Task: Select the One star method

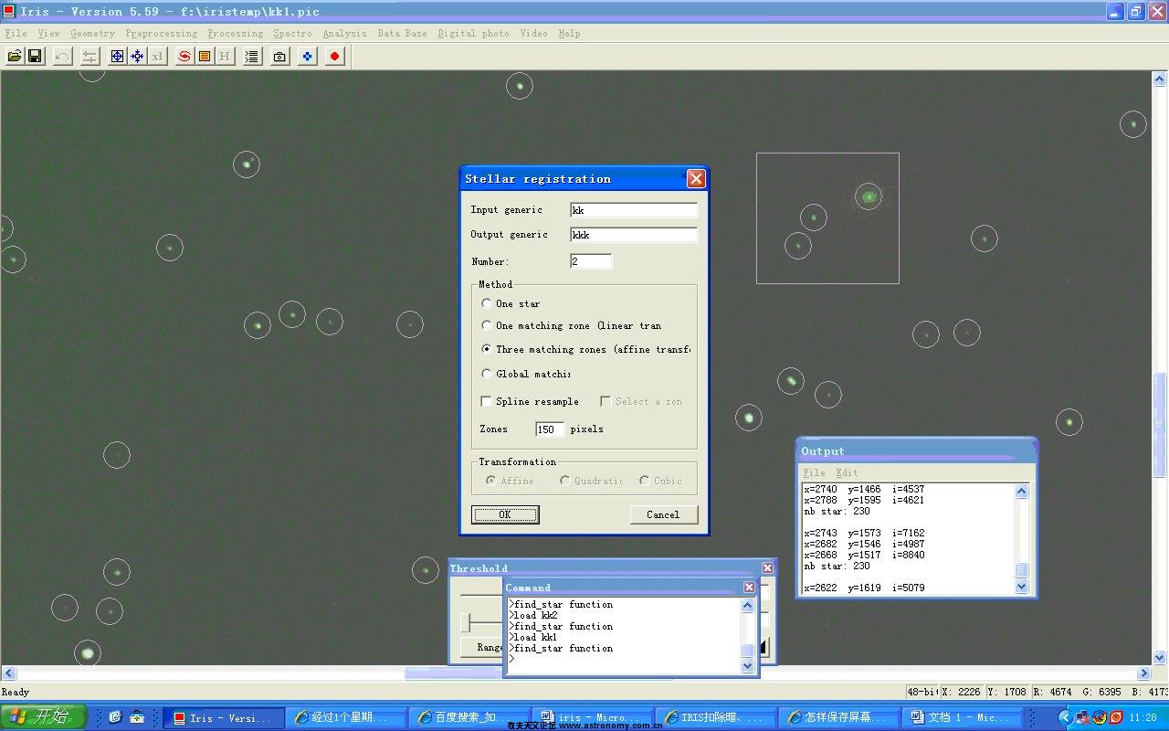Action: click(x=486, y=303)
